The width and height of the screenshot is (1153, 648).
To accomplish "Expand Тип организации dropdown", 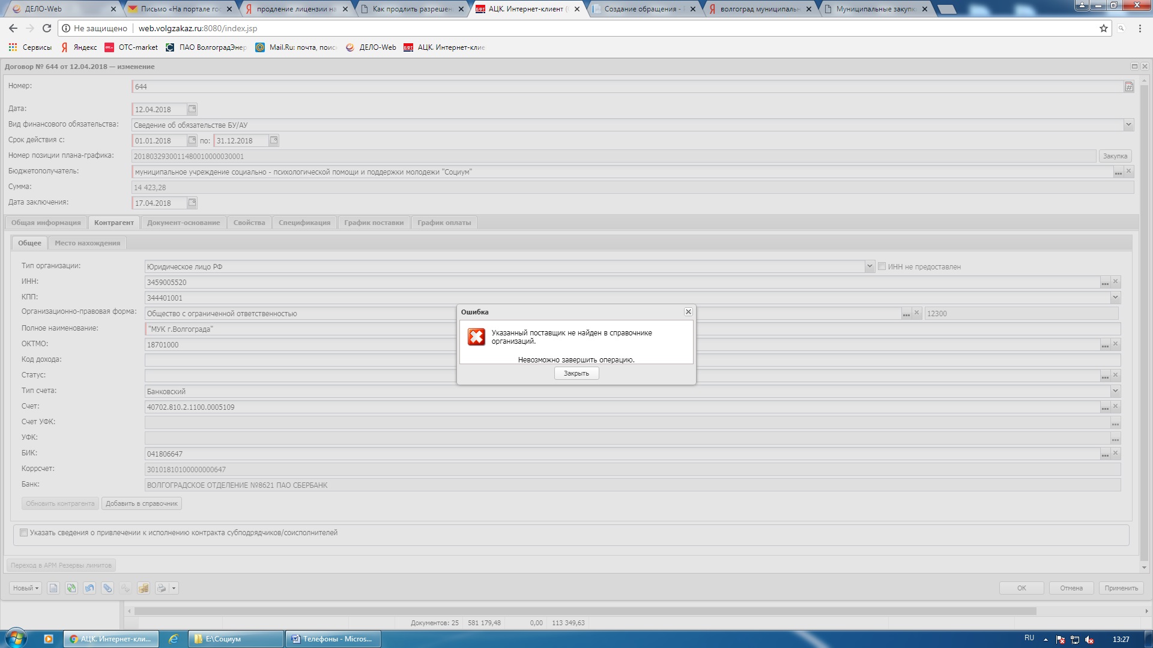I will [x=870, y=266].
